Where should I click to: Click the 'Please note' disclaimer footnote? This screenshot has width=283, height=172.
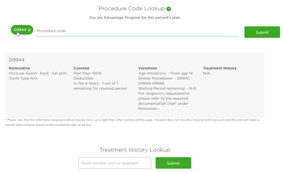(x=132, y=122)
